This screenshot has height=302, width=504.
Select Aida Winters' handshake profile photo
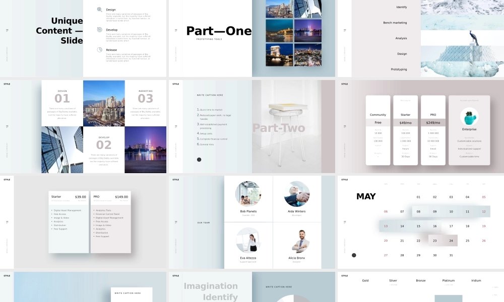point(297,193)
